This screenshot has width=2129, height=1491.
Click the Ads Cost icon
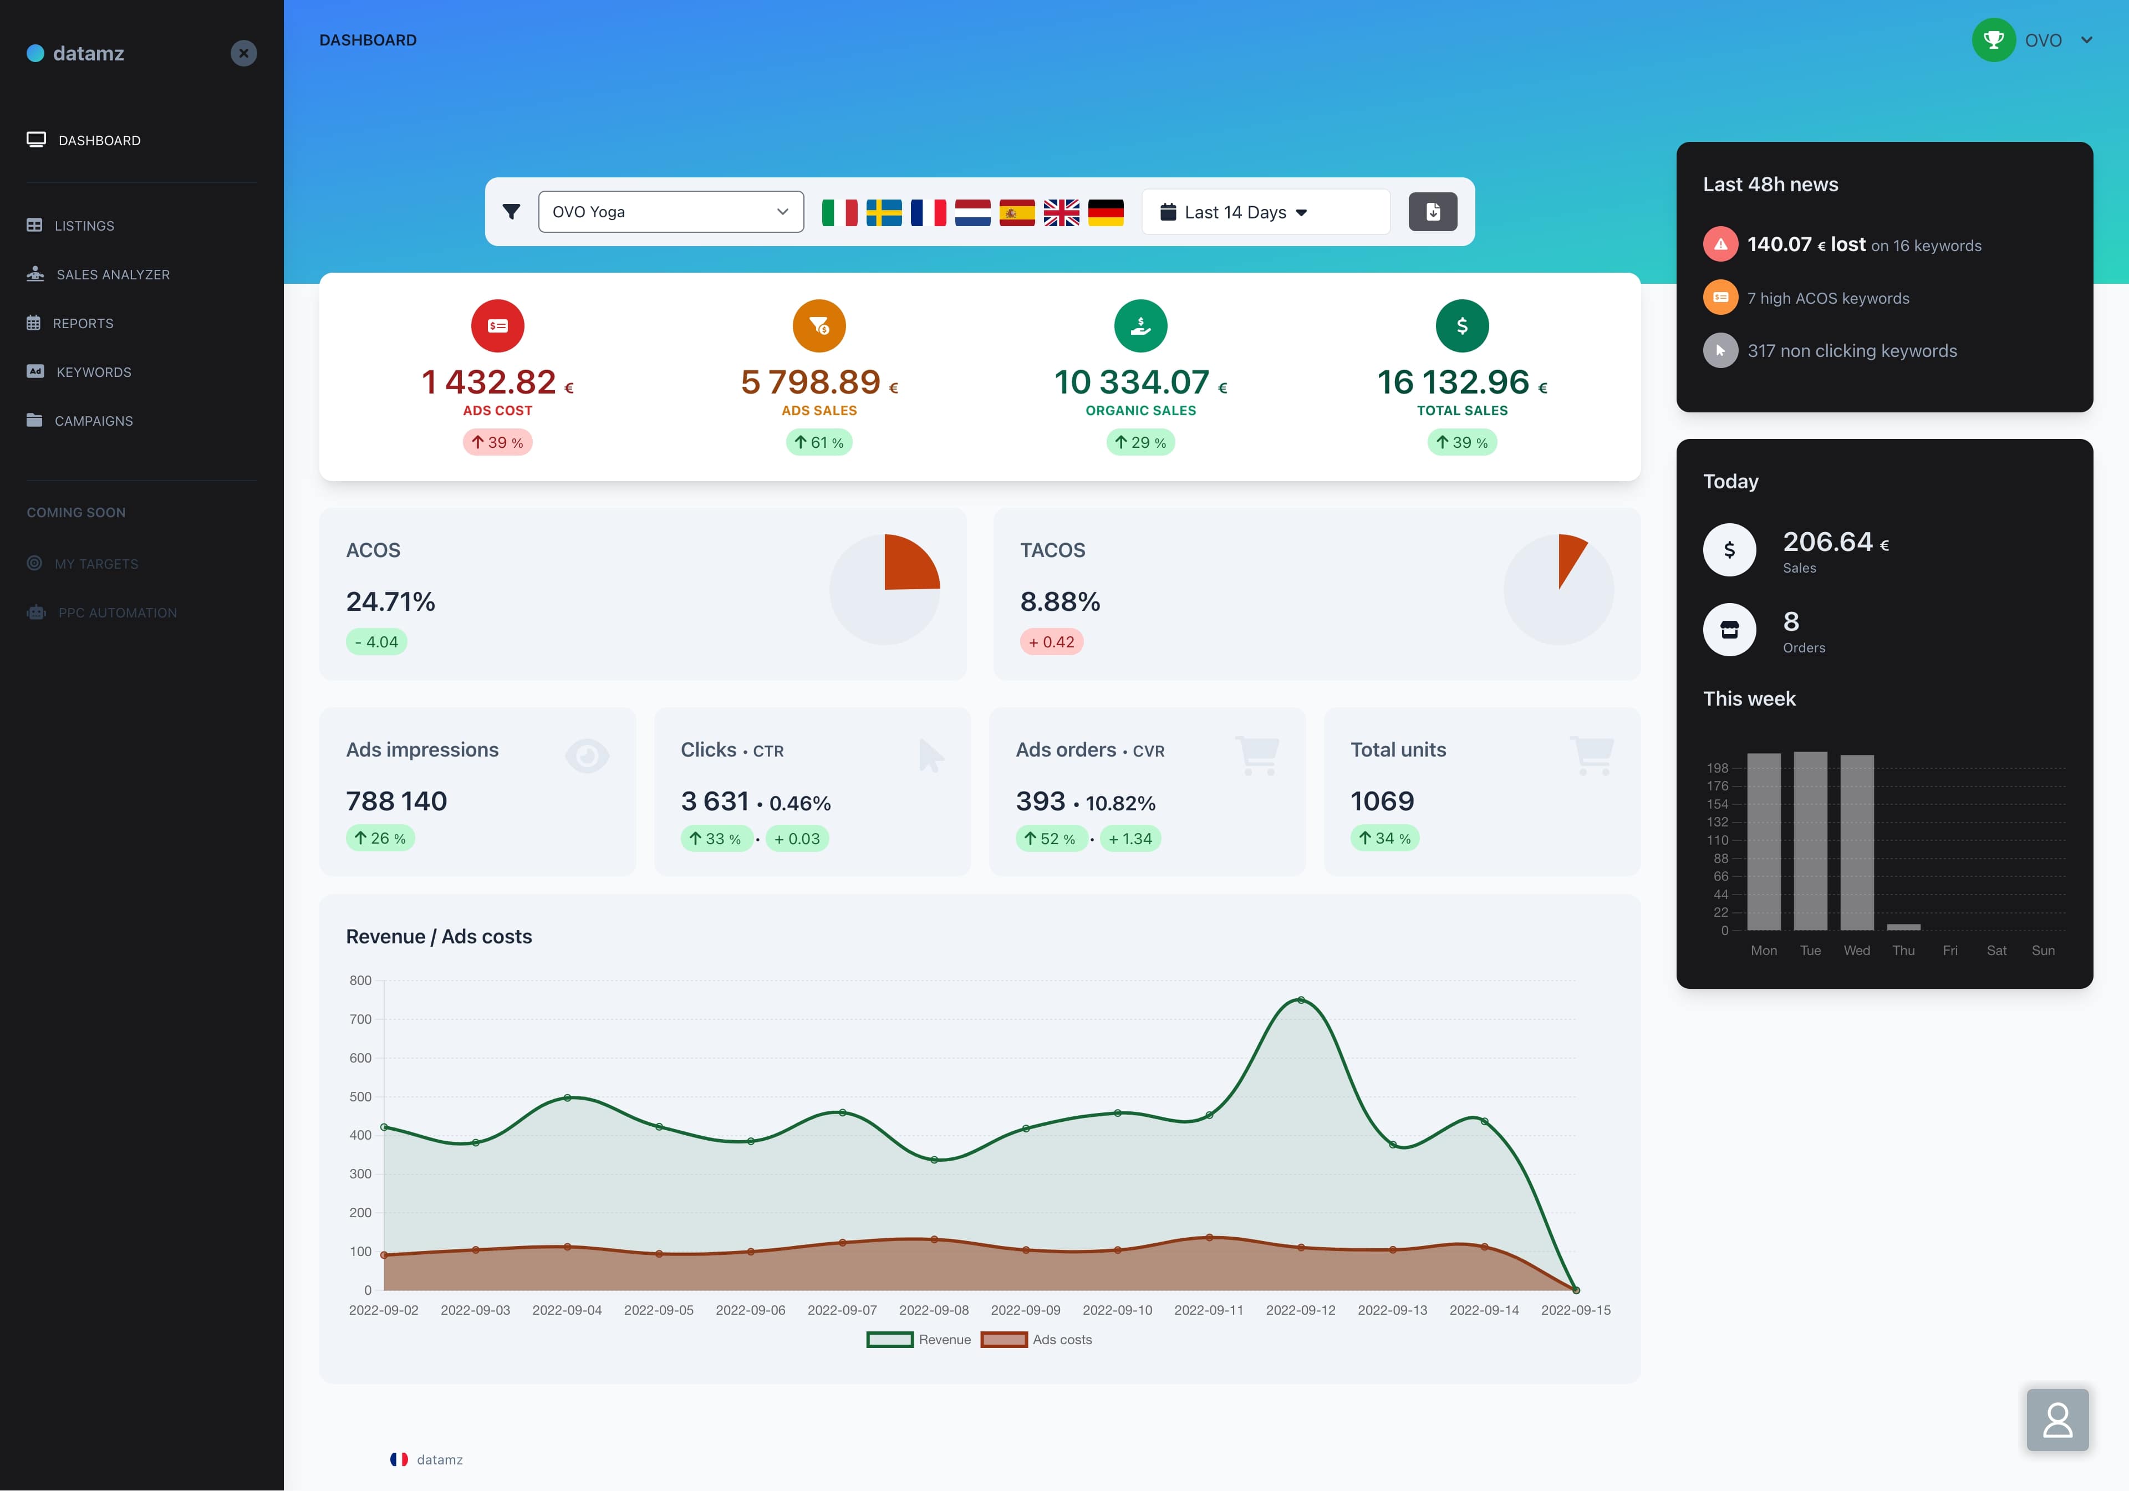[497, 325]
